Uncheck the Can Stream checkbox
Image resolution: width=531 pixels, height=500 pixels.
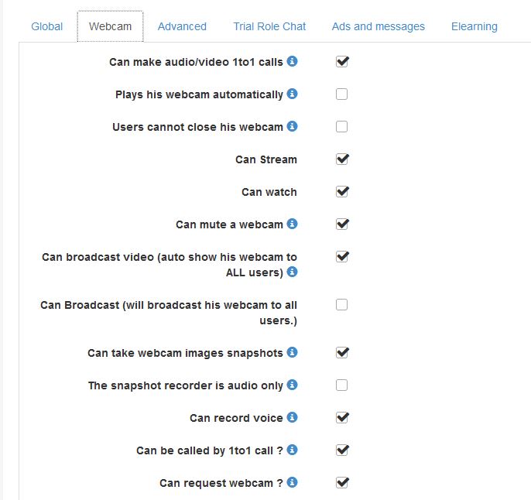pos(341,159)
